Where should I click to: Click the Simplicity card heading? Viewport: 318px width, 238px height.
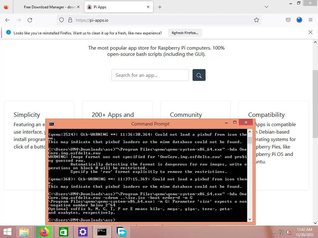tap(27, 115)
